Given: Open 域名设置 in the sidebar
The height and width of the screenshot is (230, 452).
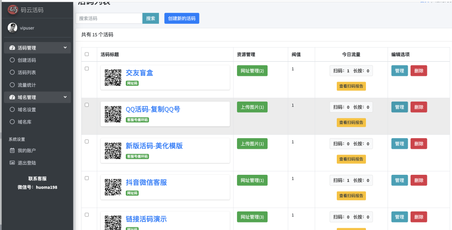Looking at the screenshot, I should pyautogui.click(x=38, y=109).
